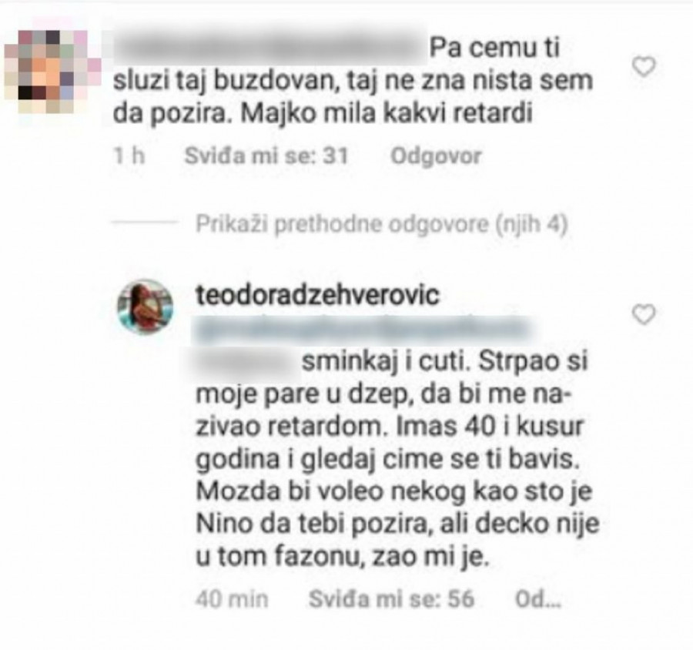Image resolution: width=693 pixels, height=650 pixels.
Task: Open the blurred username of top commenter
Action: (270, 46)
